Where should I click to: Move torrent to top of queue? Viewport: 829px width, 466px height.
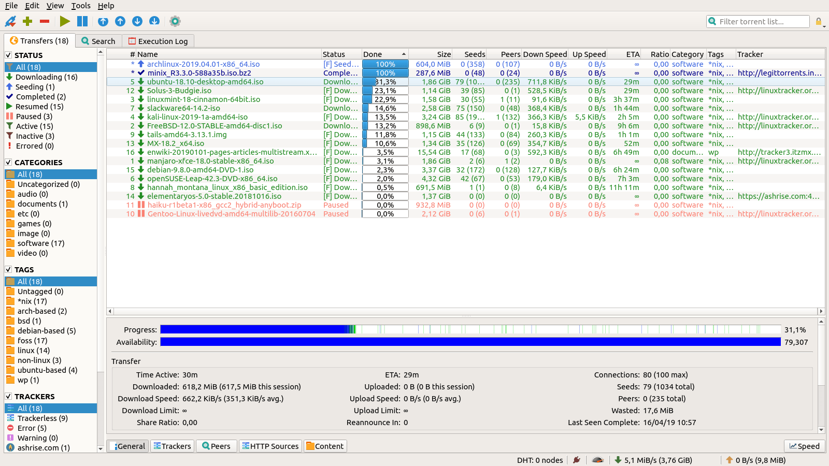pos(103,21)
